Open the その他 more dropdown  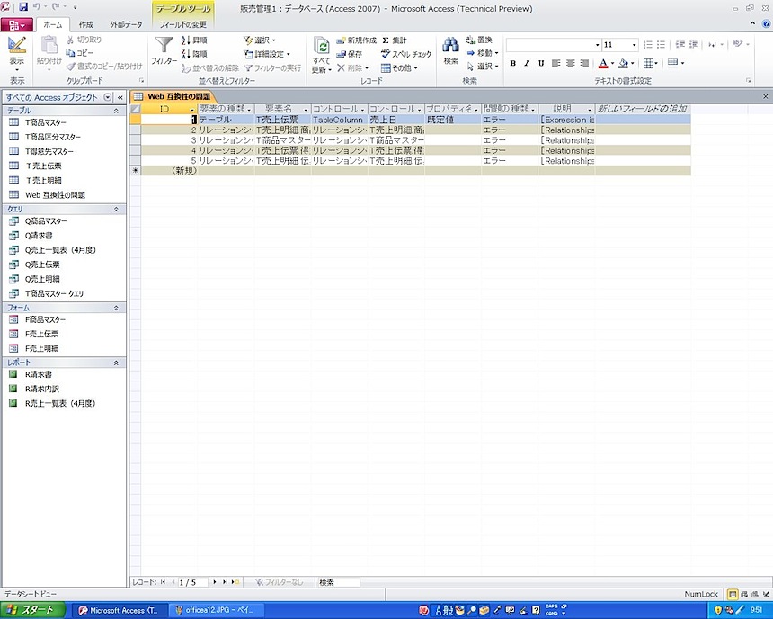pyautogui.click(x=399, y=68)
